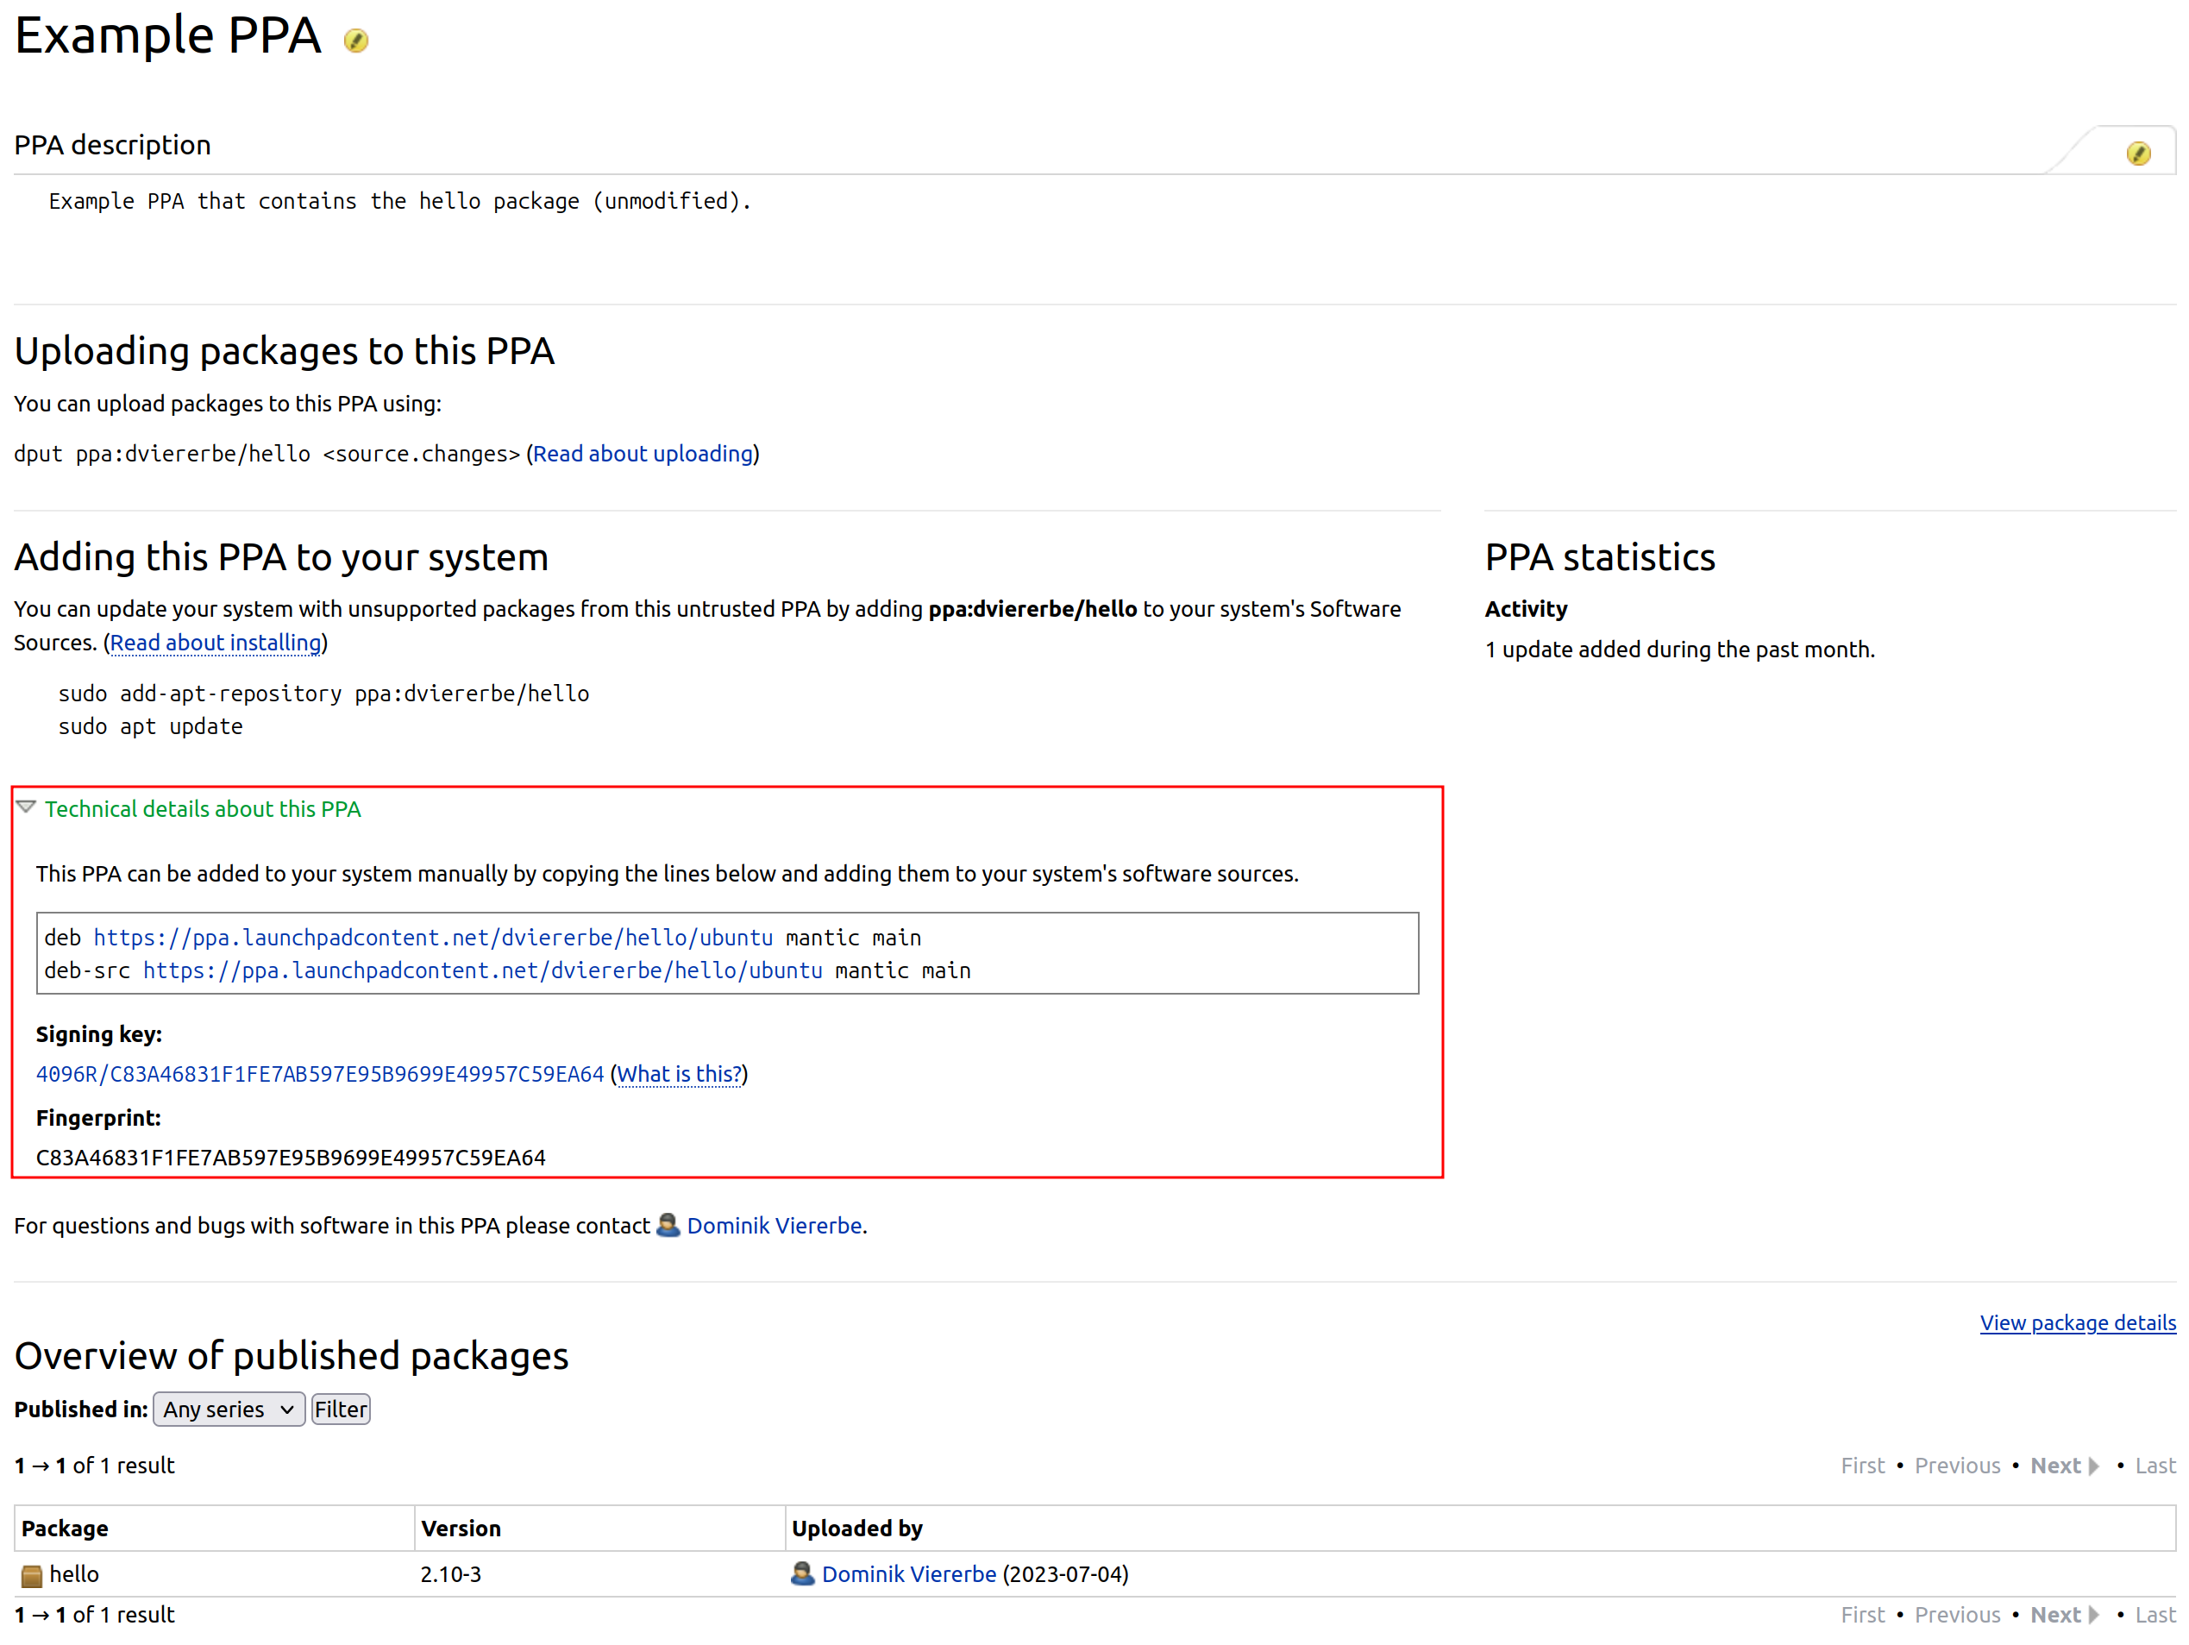Open the 4096R signing key link
Screen dimensions: 2189x1645
tap(320, 1074)
